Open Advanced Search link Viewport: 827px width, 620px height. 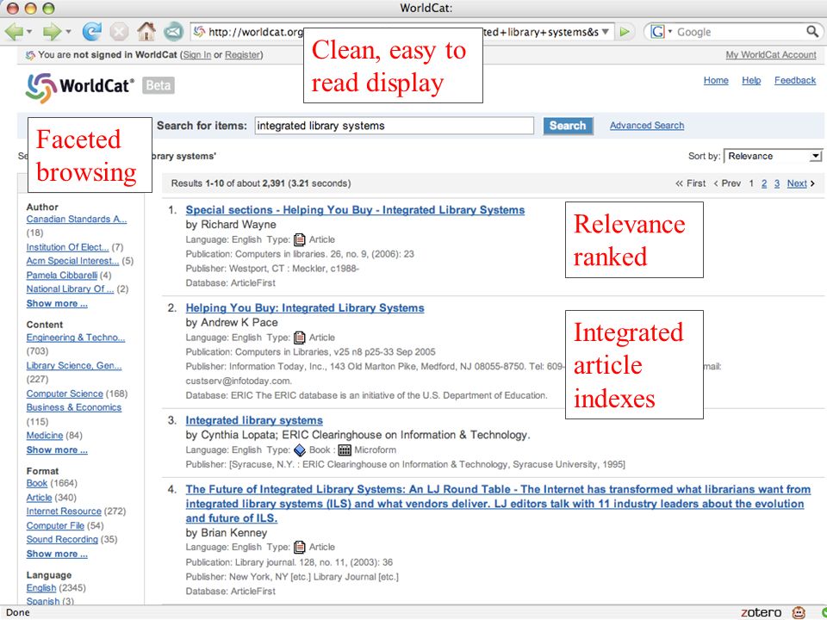(x=647, y=126)
